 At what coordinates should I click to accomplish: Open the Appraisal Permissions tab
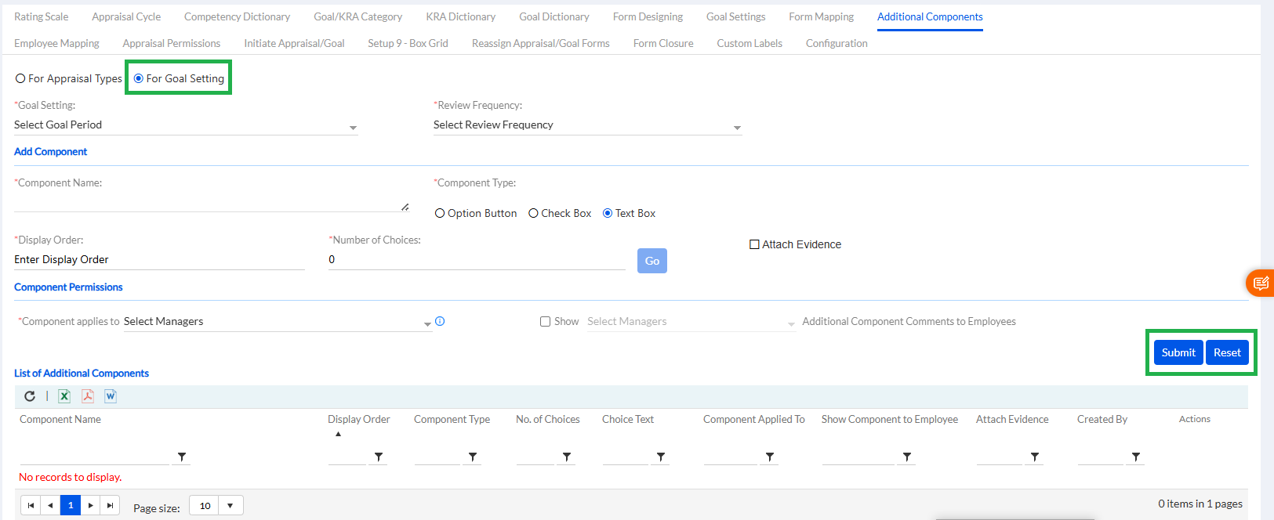[x=171, y=43]
